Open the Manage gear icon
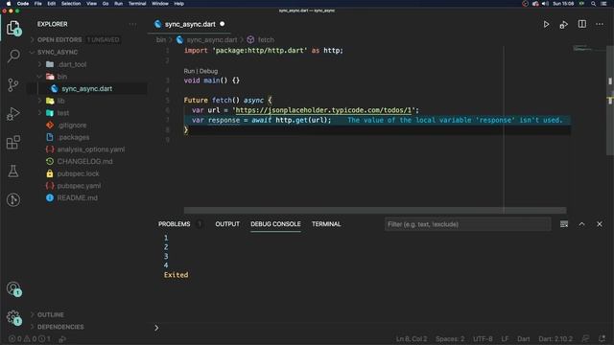This screenshot has height=345, width=614. [x=13, y=317]
